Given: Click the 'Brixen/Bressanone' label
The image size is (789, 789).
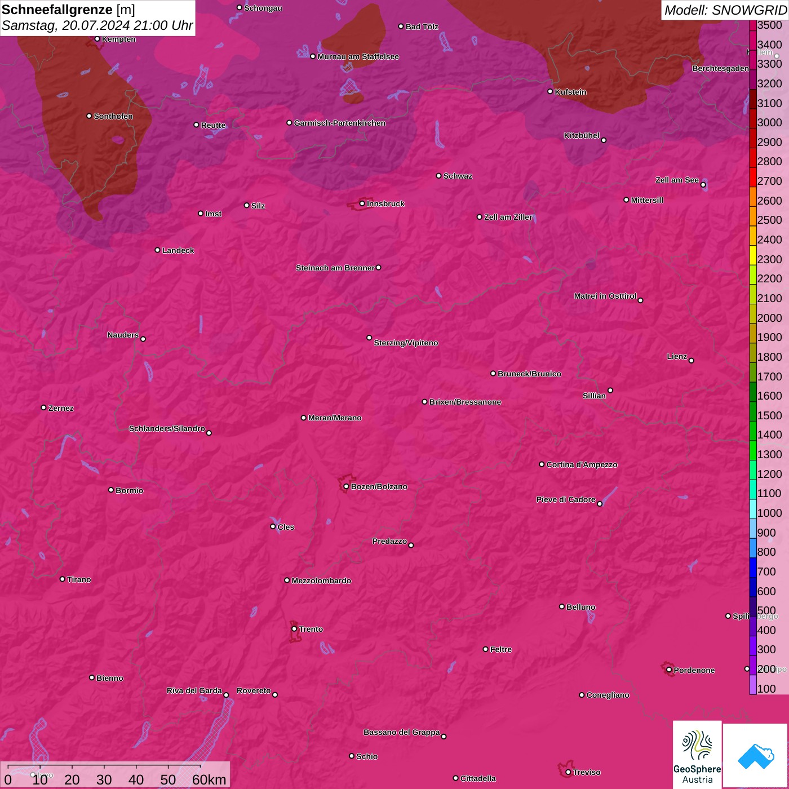Looking at the screenshot, I should [465, 402].
